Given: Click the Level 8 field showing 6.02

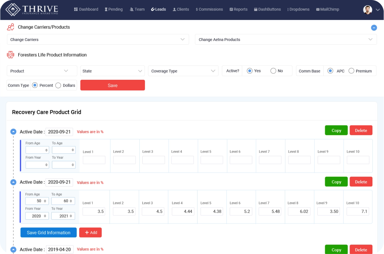Looking at the screenshot, I should pos(299,211).
